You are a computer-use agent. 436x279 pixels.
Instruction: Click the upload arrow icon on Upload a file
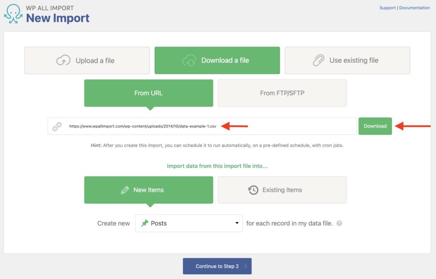[x=63, y=60]
